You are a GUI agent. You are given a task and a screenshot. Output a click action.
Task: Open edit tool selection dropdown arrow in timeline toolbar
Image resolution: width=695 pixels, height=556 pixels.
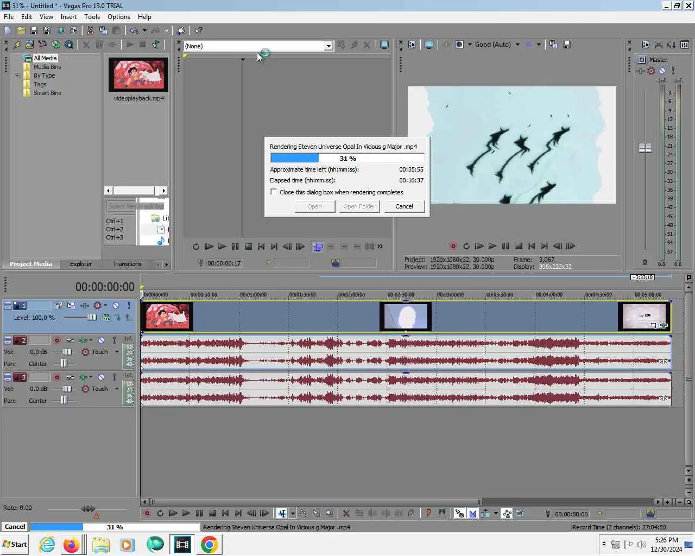293,513
